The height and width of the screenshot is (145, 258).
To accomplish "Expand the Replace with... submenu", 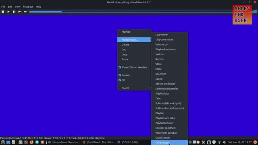I will (134, 39).
